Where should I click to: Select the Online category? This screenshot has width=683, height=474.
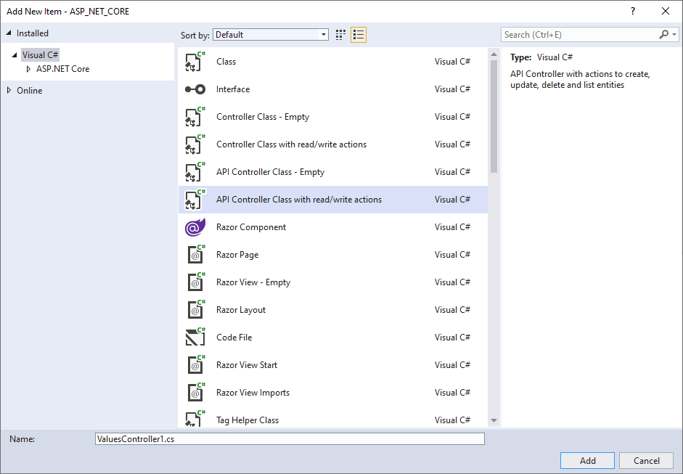coord(30,91)
